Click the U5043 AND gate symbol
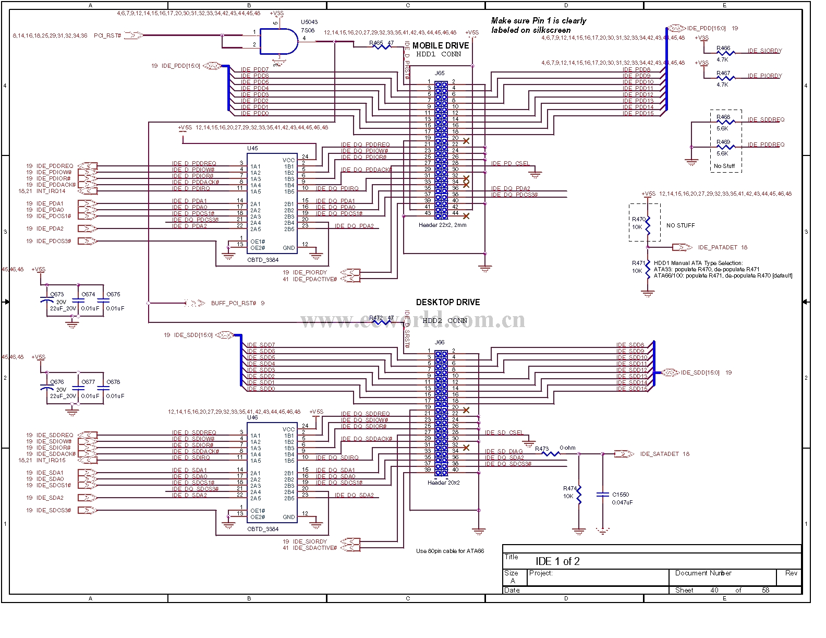 (278, 41)
